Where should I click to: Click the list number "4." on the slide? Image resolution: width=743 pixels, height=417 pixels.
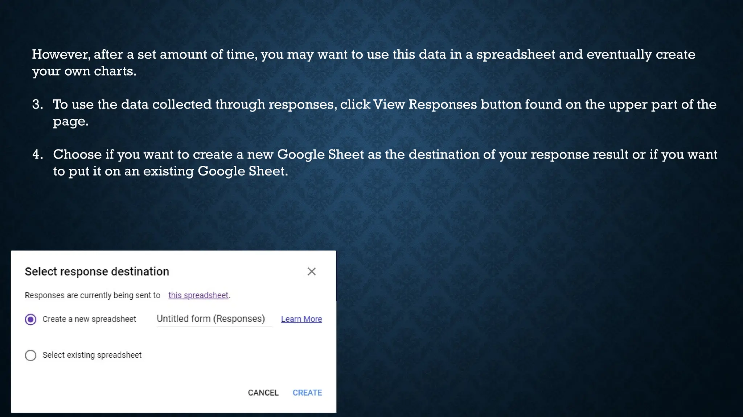[37, 155]
